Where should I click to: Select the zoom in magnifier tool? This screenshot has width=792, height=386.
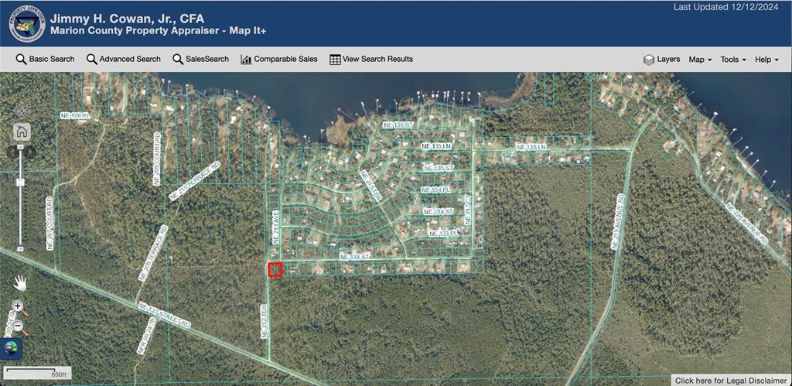coord(18,307)
